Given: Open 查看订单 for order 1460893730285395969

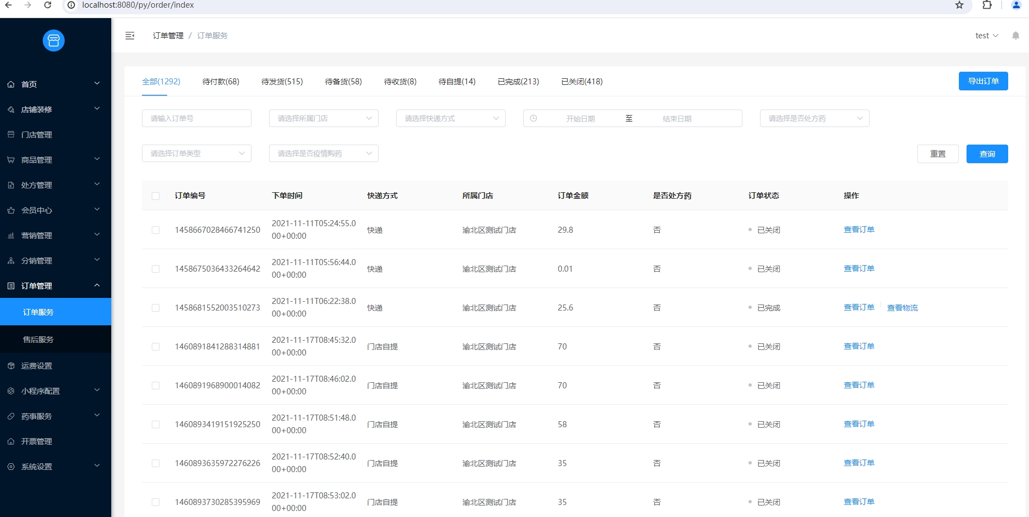Looking at the screenshot, I should (859, 502).
